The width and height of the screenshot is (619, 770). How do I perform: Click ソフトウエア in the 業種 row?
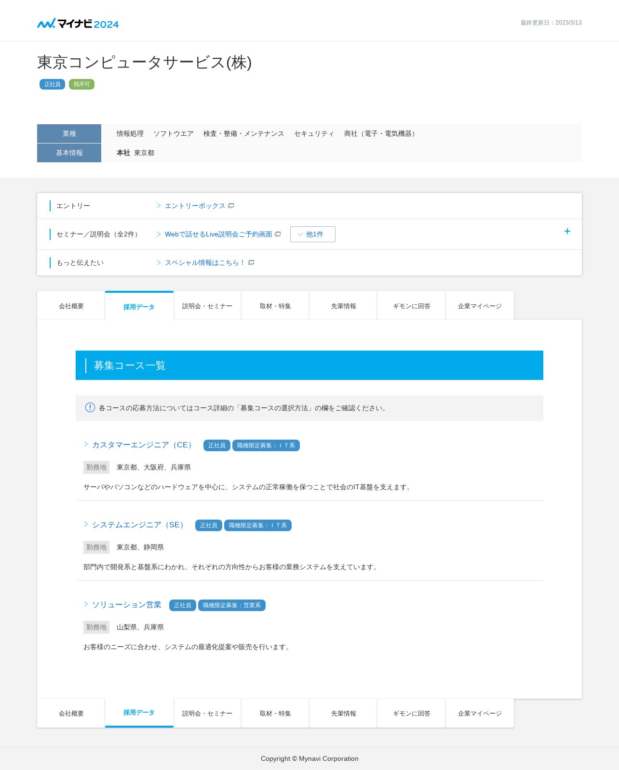[174, 133]
